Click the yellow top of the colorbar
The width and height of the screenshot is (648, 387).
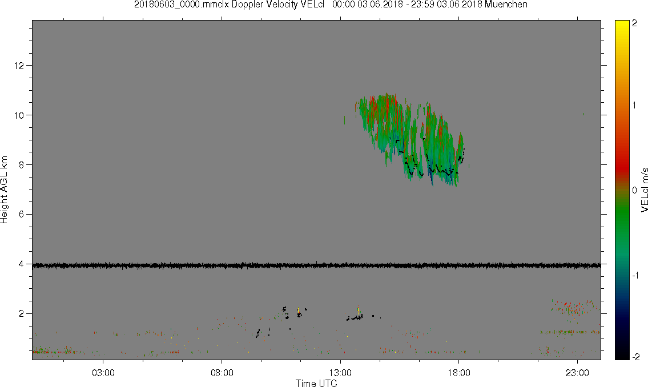click(622, 25)
